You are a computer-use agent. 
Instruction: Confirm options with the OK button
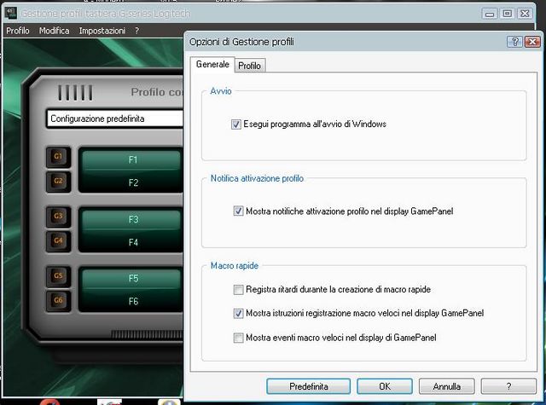pyautogui.click(x=384, y=386)
